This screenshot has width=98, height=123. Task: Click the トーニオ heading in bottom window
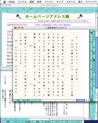[5, 81]
